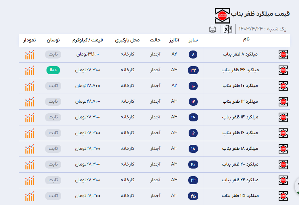The width and height of the screenshot is (299, 205).
Task: Click the printer icon to print the price list
Action: click(212, 29)
